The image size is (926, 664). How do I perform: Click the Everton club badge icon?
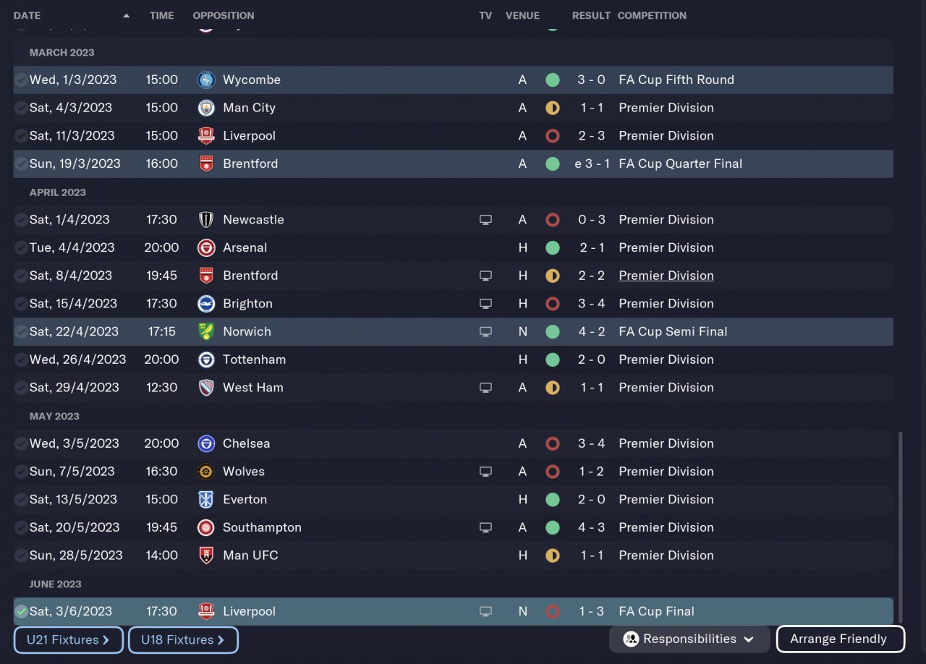206,500
